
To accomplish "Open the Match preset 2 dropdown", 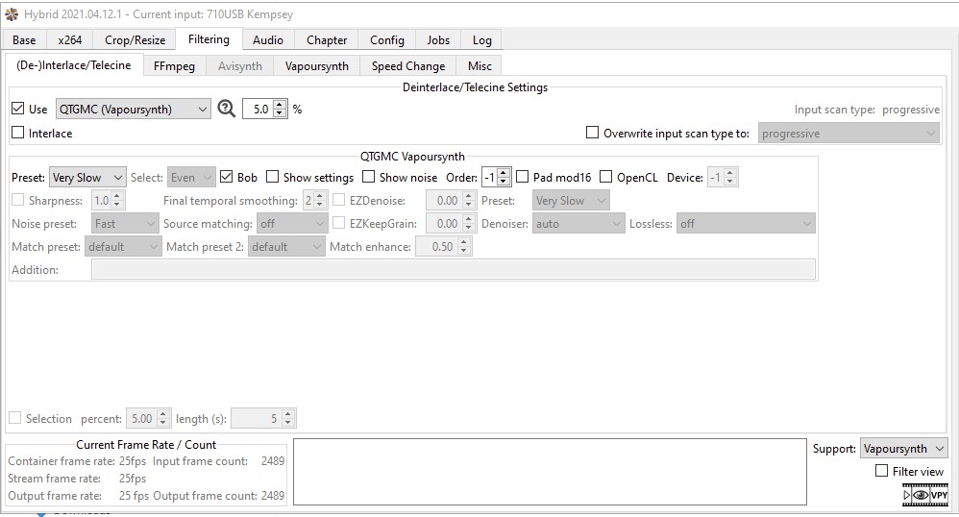I will click(286, 247).
